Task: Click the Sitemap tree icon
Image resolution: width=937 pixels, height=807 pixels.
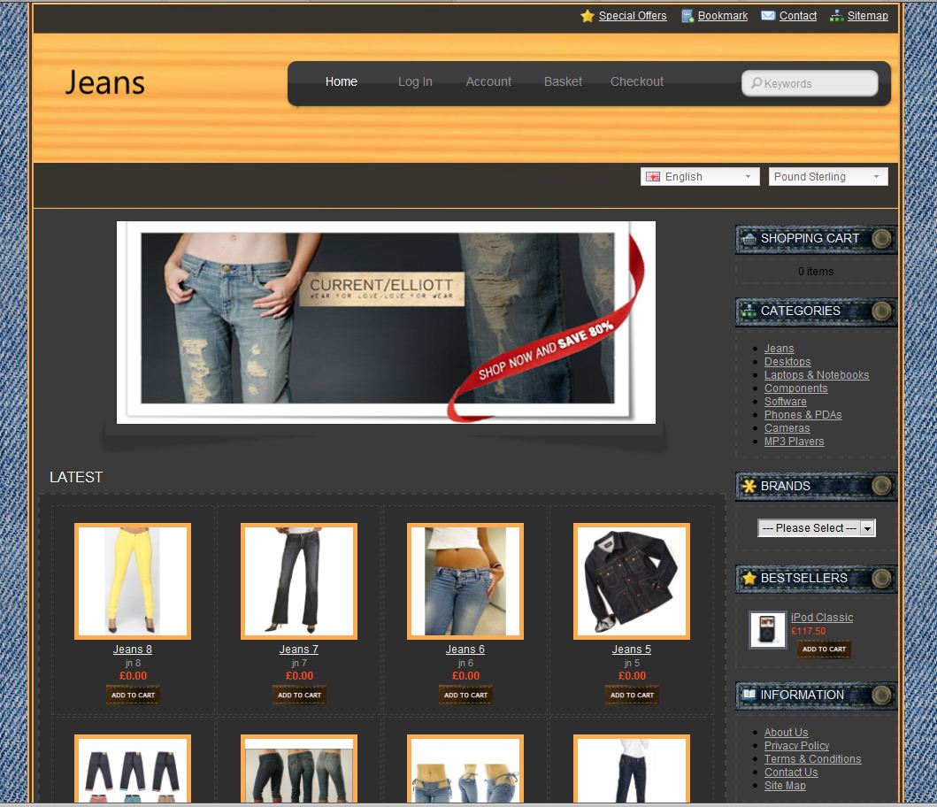Action: (x=837, y=16)
